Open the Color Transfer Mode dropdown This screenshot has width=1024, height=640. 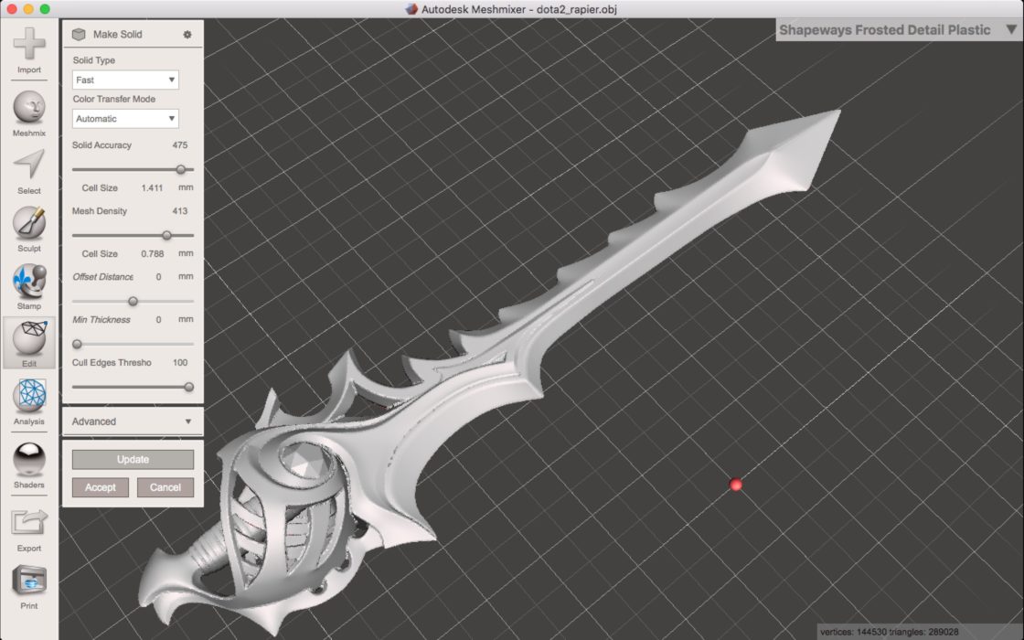(125, 119)
